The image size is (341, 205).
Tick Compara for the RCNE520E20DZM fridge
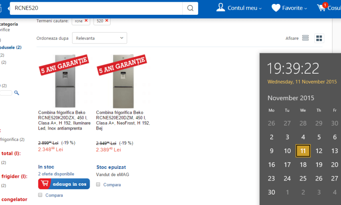[98, 184]
